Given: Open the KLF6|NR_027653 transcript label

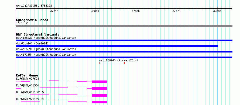Looking at the screenshot, I should 28,79.
